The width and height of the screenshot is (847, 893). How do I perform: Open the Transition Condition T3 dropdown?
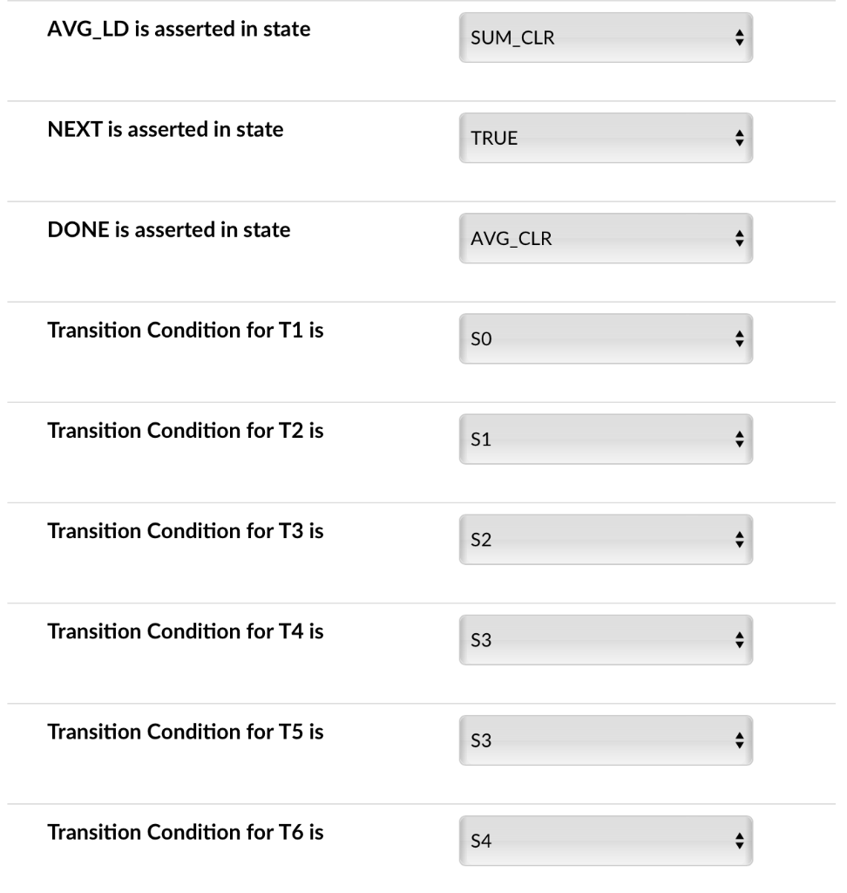[x=605, y=539]
